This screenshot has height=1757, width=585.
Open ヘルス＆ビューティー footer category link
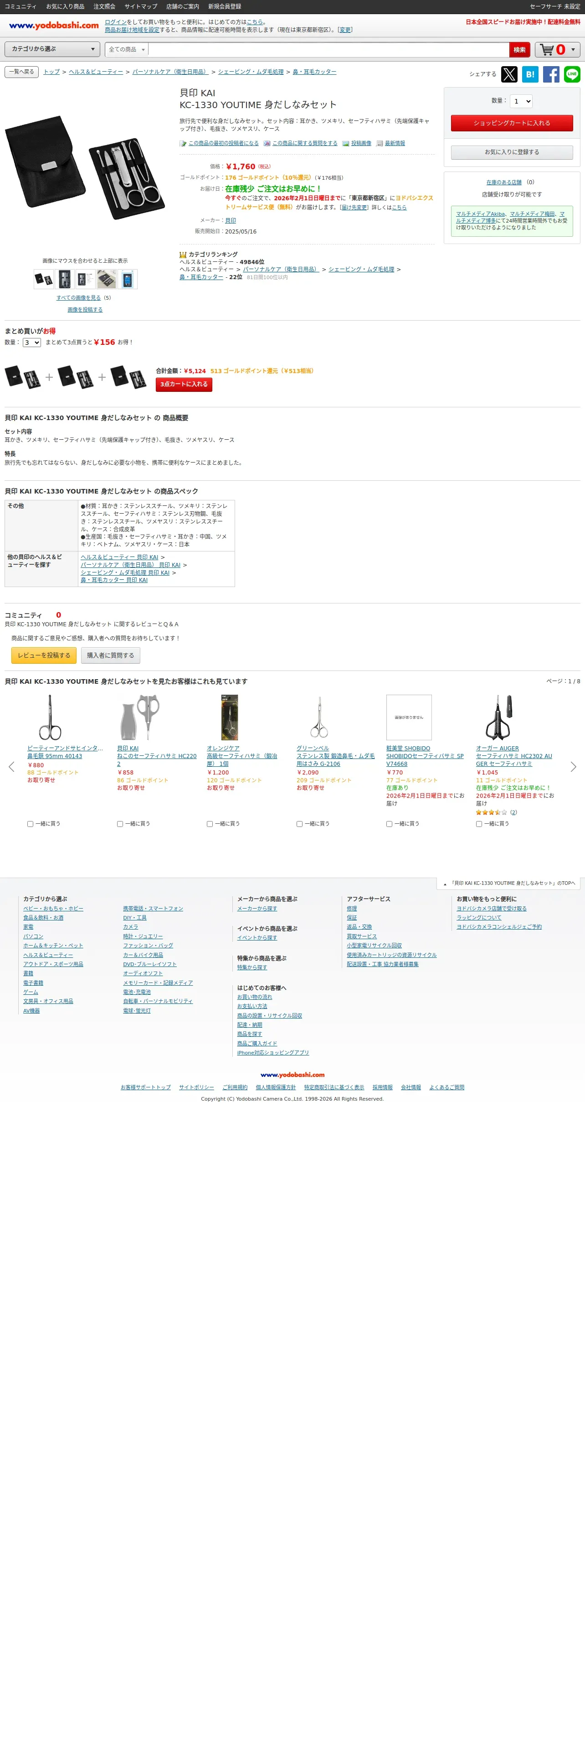48,955
